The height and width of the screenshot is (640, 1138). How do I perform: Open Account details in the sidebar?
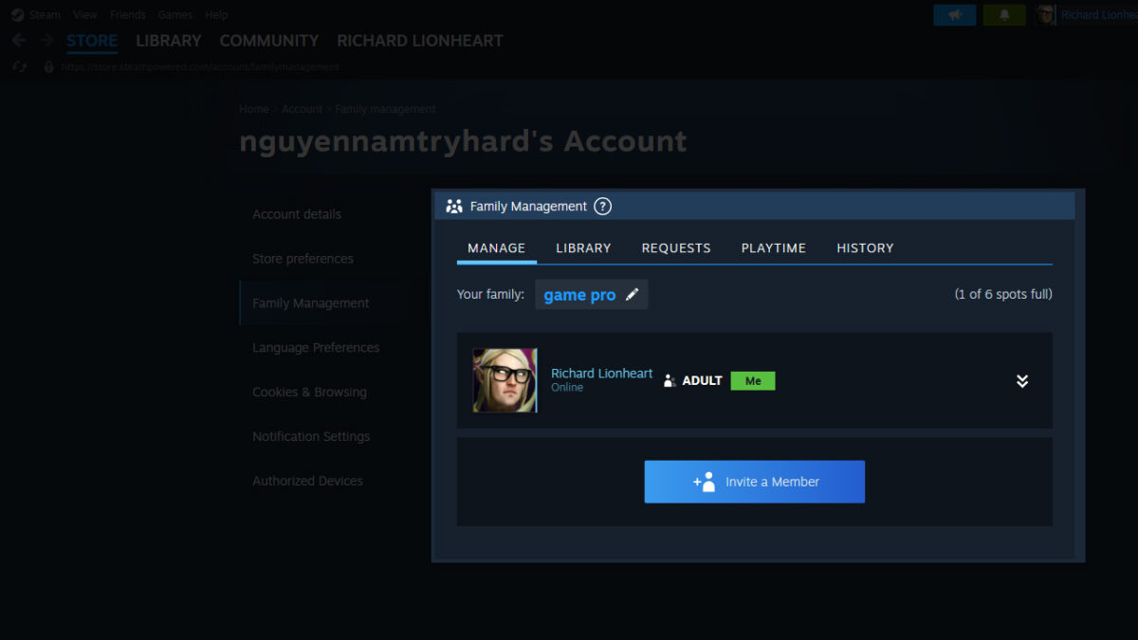point(297,214)
